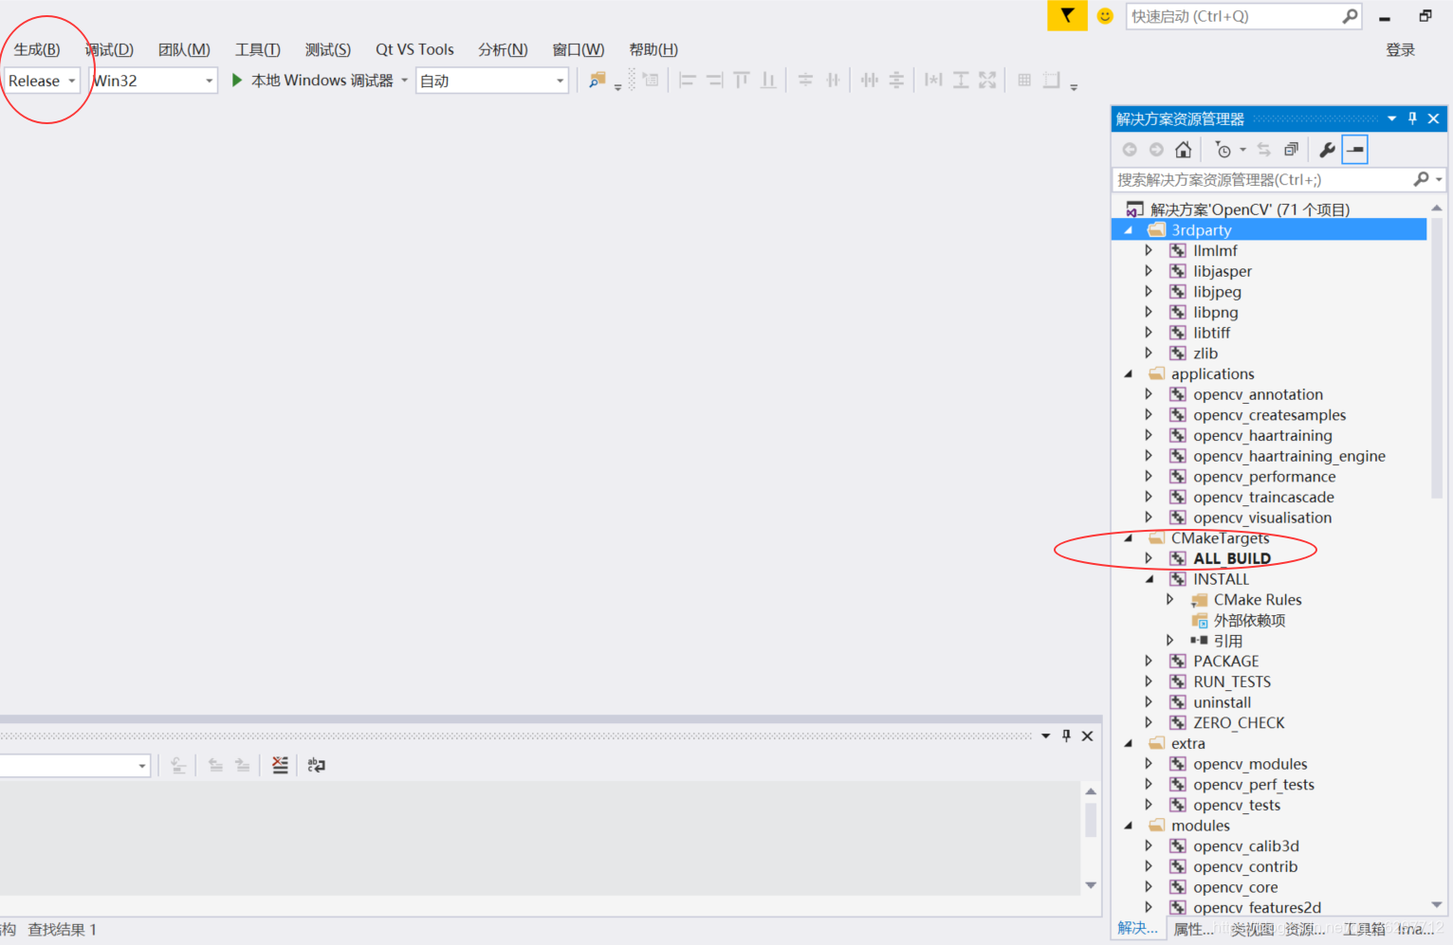The width and height of the screenshot is (1453, 945).
Task: Select the solution 'OpenCV' root node
Action: [x=1250, y=209]
